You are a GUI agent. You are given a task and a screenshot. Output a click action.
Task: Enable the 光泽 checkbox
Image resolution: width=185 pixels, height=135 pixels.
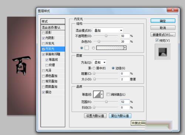[43, 71]
